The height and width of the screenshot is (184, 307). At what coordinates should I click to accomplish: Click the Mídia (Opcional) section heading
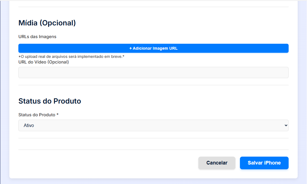coord(47,23)
